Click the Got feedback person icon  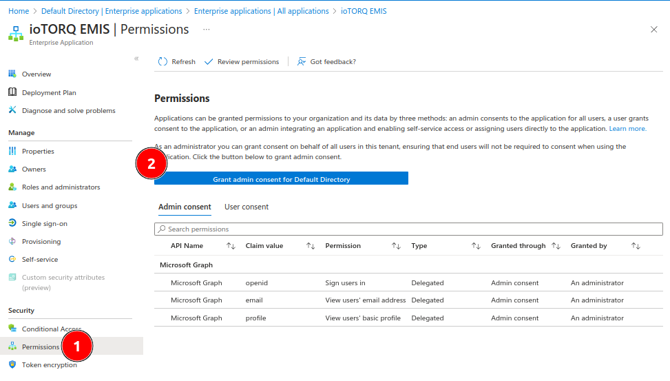tap(302, 61)
